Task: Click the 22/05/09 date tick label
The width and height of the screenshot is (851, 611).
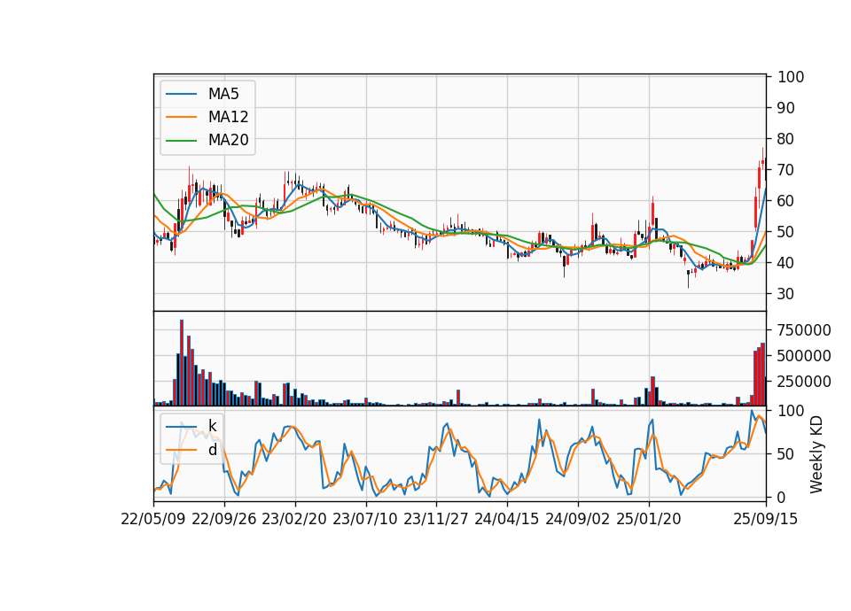Action: tap(153, 519)
